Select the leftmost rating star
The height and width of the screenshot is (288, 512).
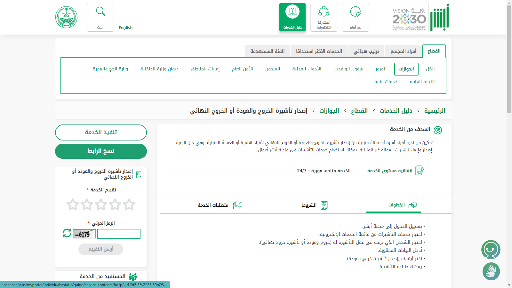point(73,204)
